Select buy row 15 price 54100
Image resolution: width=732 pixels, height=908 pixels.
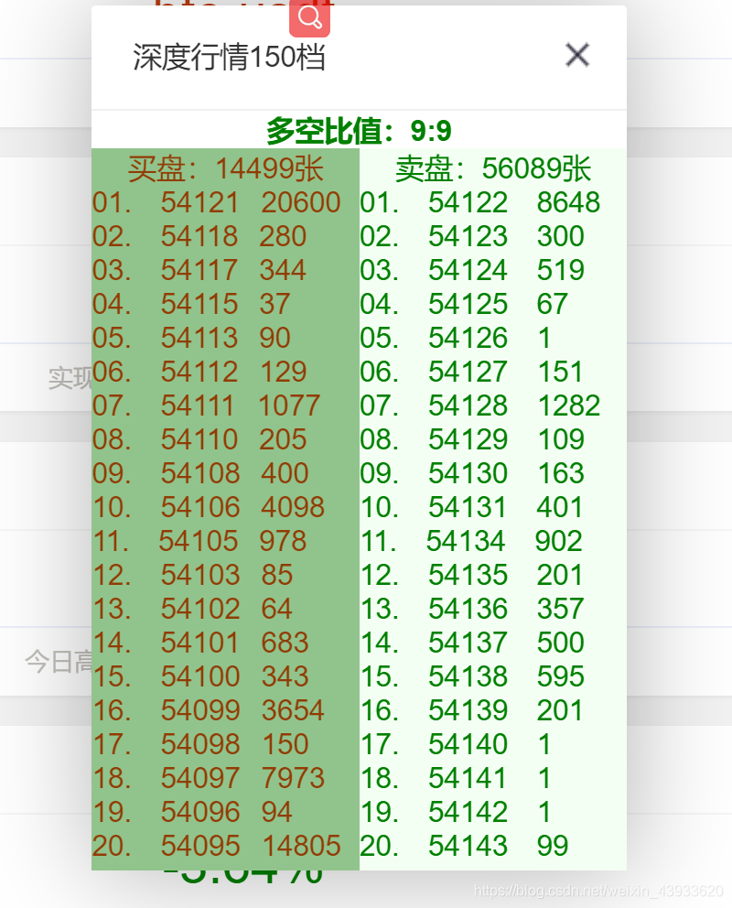point(200,677)
